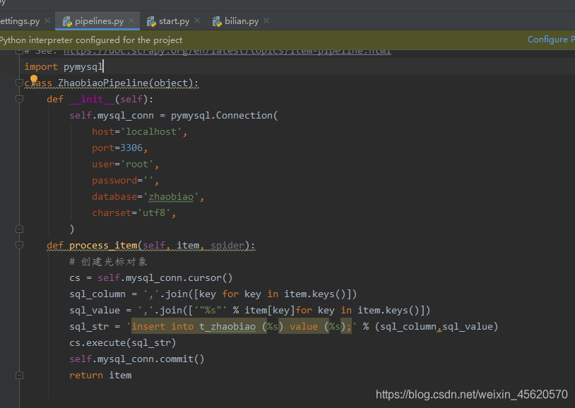This screenshot has width=575, height=408.
Task: Click the t_zhaobiao table name in SQL string
Action: (227, 326)
